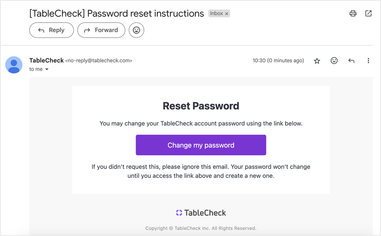Click the Forward button
Screen dimensions: 381x236
(x=101, y=30)
